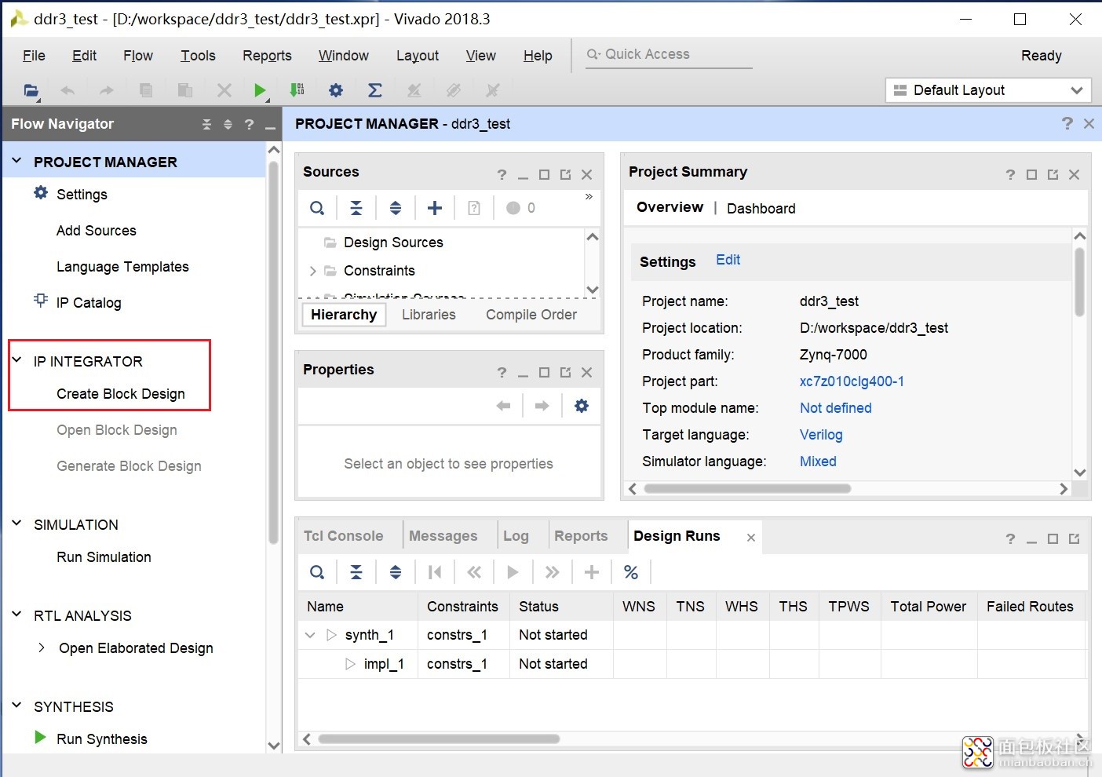Click the Paste toolbar icon
Screen dimensions: 1102x777
185,90
